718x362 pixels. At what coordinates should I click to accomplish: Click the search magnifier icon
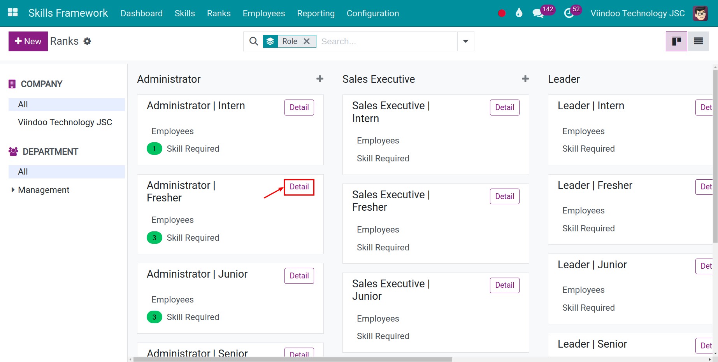point(253,41)
